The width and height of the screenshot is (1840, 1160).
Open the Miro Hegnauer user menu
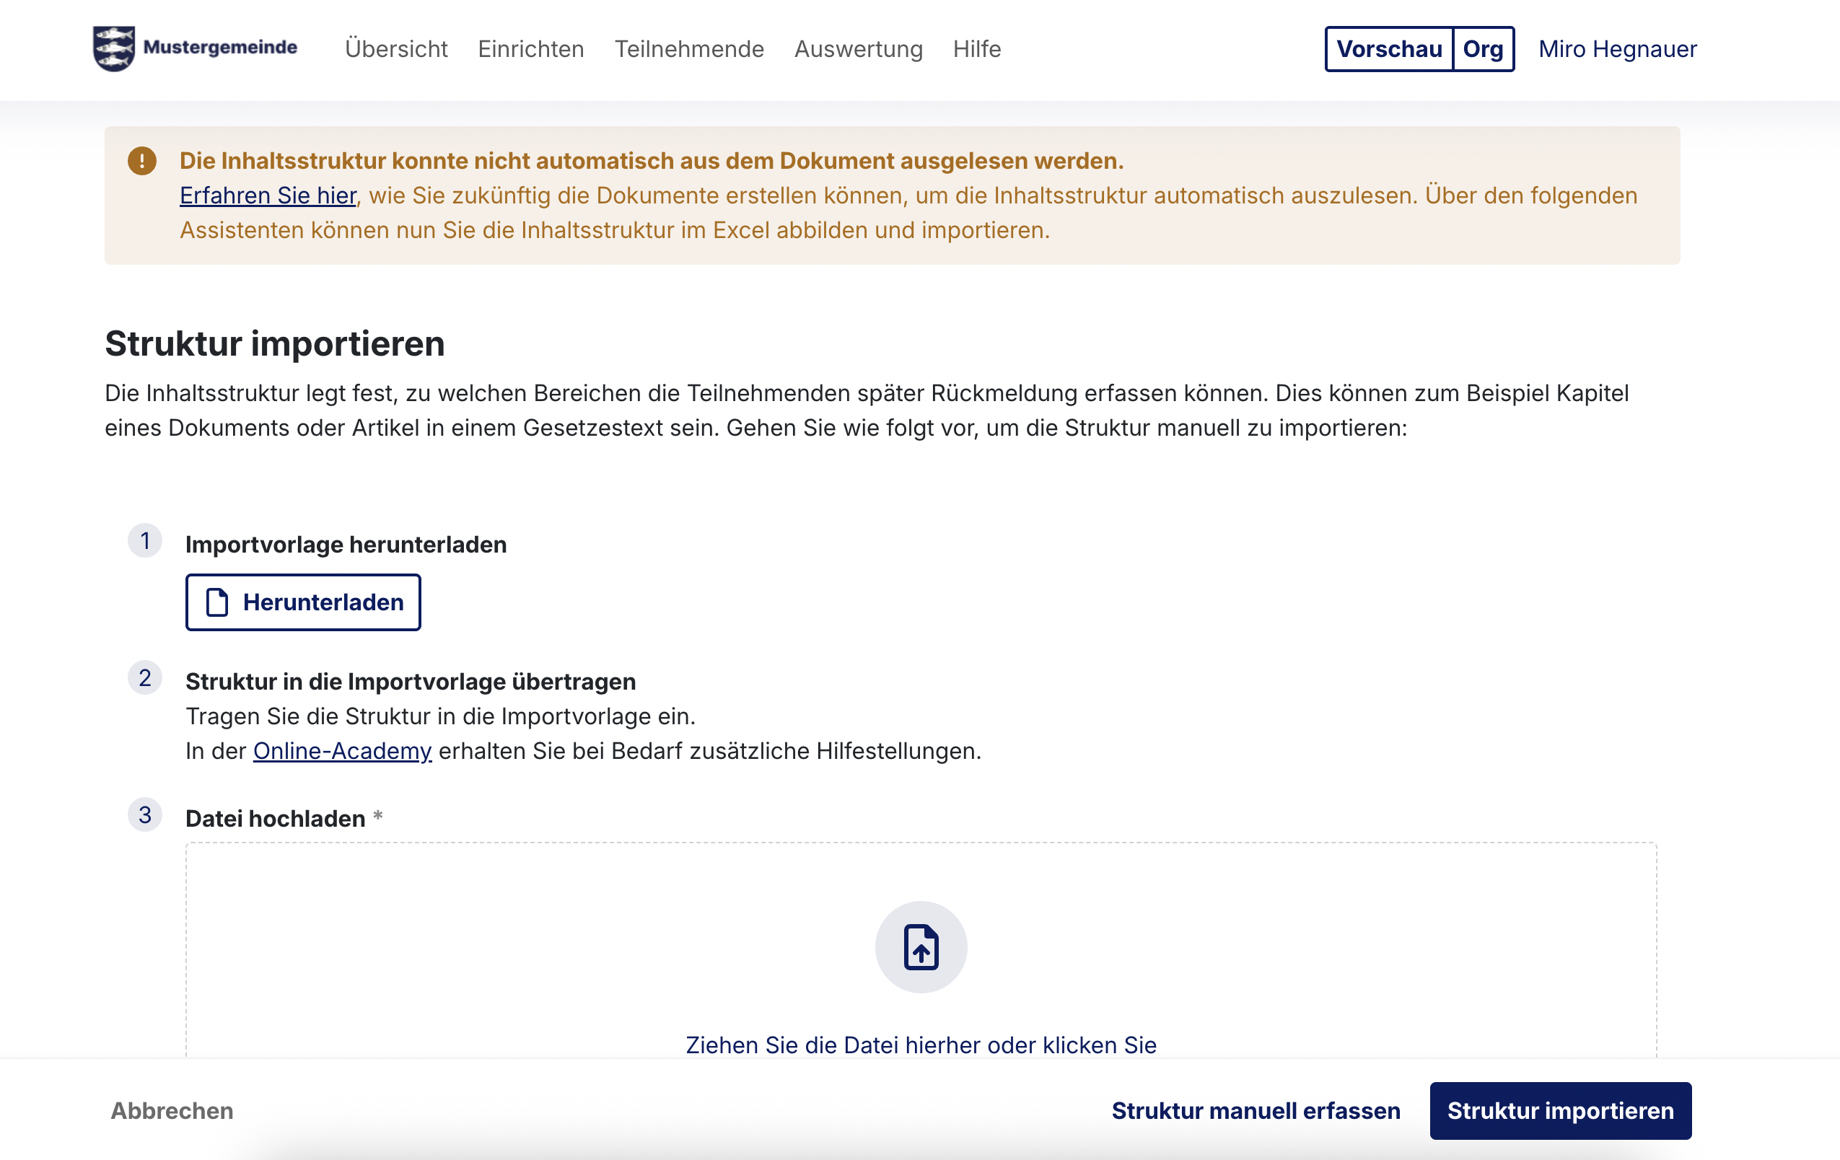coord(1618,49)
